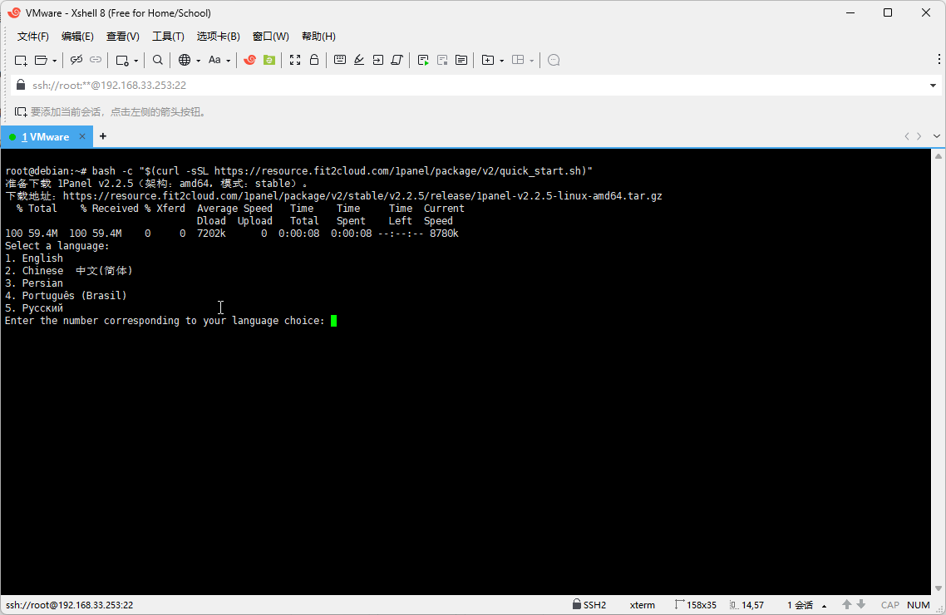Click the padlock lock-screen icon
The image size is (946, 615).
click(x=314, y=60)
